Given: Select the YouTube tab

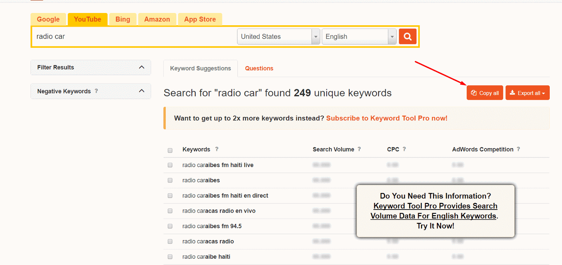Looking at the screenshot, I should (87, 19).
